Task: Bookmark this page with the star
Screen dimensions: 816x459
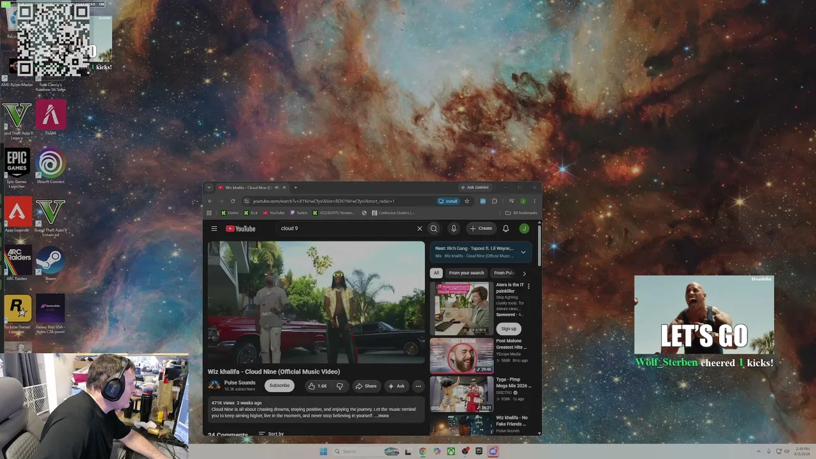Action: [467, 201]
